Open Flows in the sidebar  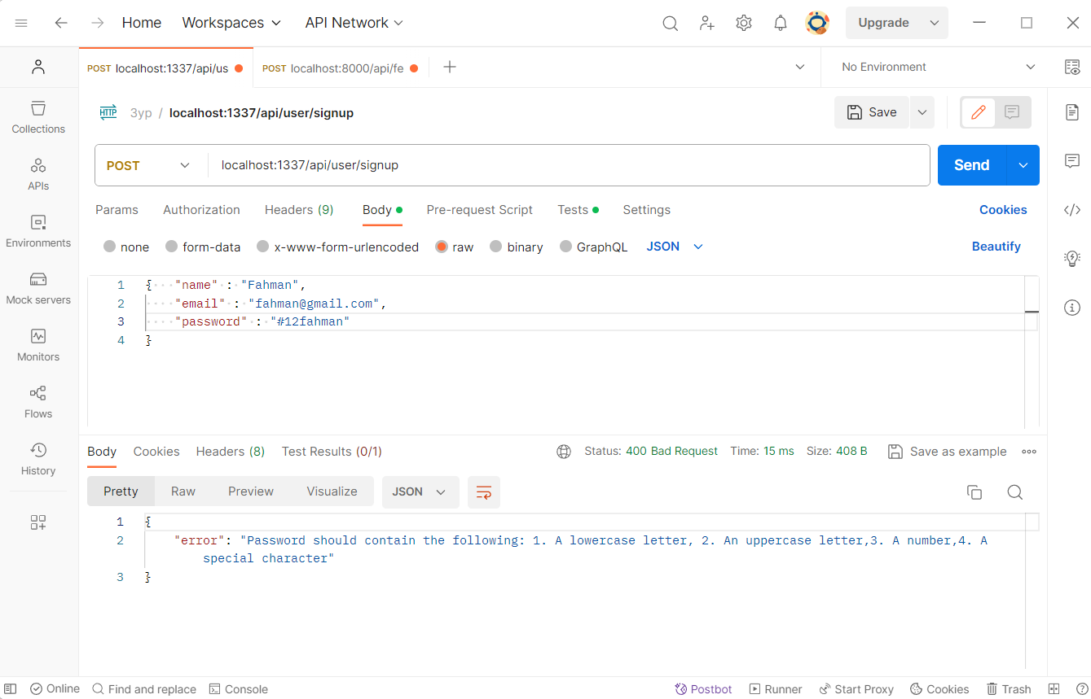click(x=38, y=402)
